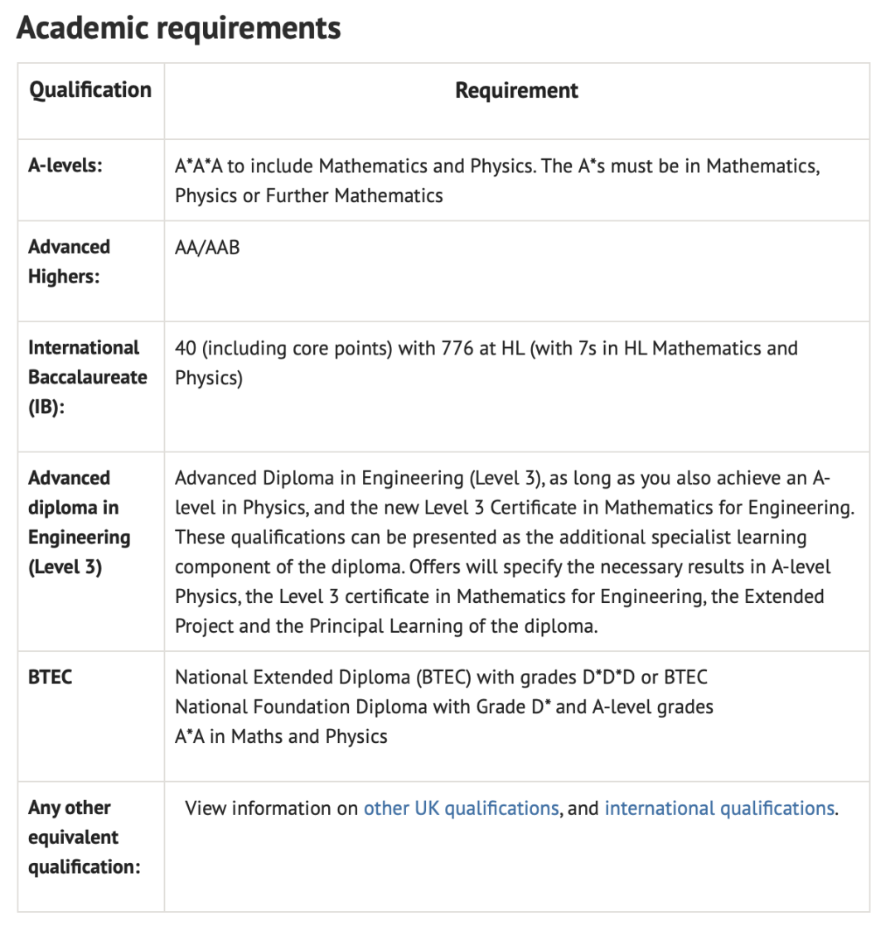Click the Academic requirements heading
Viewport: 895px width, 926px height.
pyautogui.click(x=178, y=28)
